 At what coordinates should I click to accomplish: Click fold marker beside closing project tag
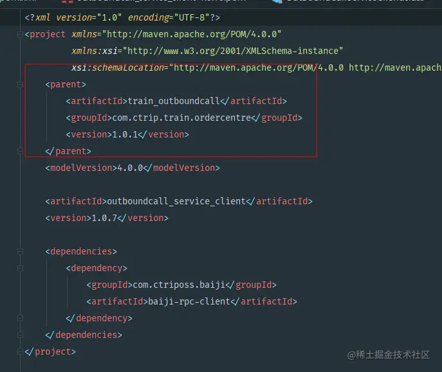pyautogui.click(x=20, y=351)
